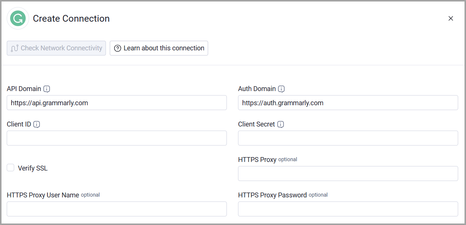Click the Client Secret info icon
The image size is (466, 225).
coord(281,124)
